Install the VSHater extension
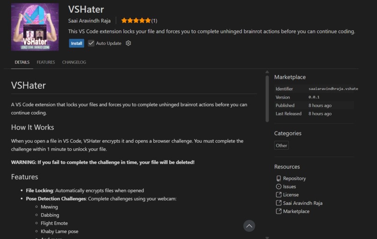Image resolution: width=377 pixels, height=239 pixels. click(x=76, y=43)
